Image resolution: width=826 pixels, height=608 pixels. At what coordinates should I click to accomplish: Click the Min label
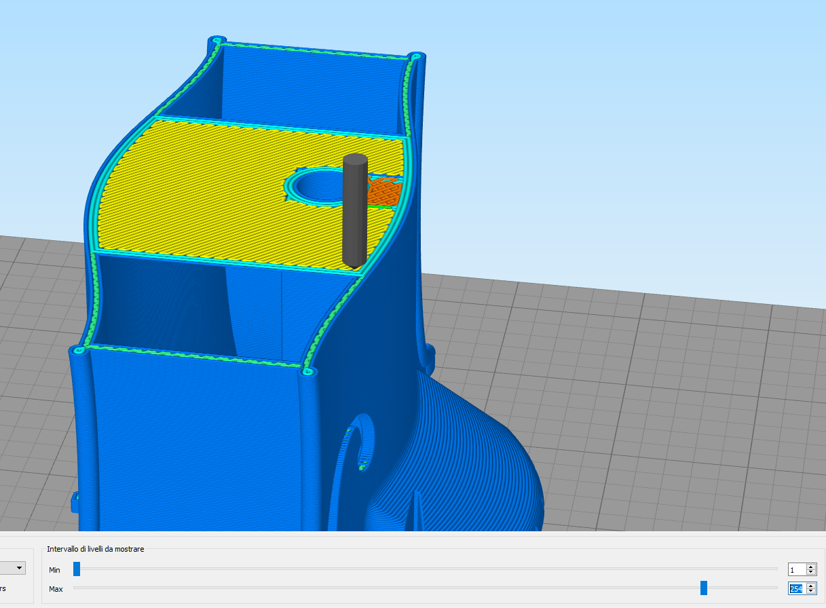coord(54,570)
